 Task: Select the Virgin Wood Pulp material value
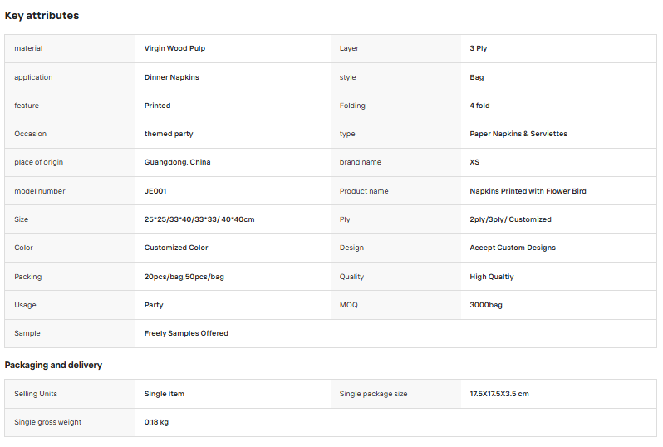(x=174, y=48)
